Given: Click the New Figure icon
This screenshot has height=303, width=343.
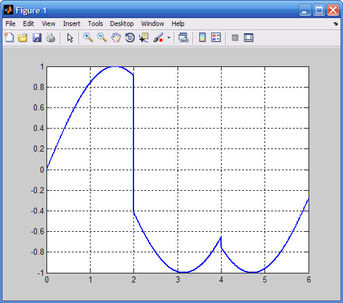Looking at the screenshot, I should 9,37.
